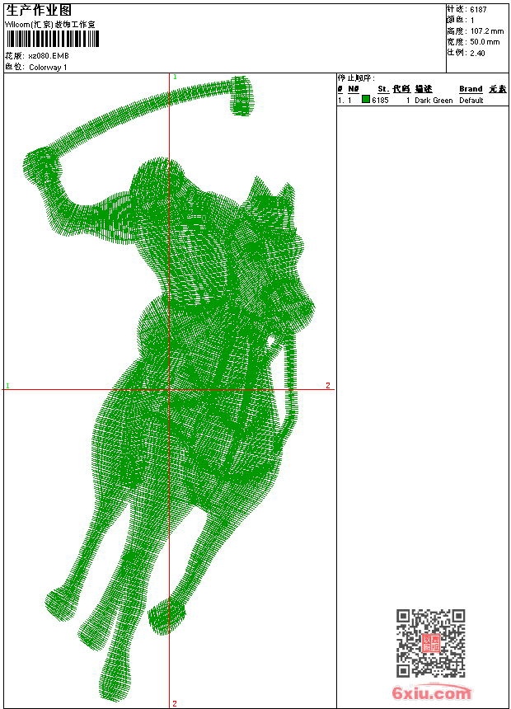
Task: Select the 'Default' brand cell
Action: pos(471,101)
